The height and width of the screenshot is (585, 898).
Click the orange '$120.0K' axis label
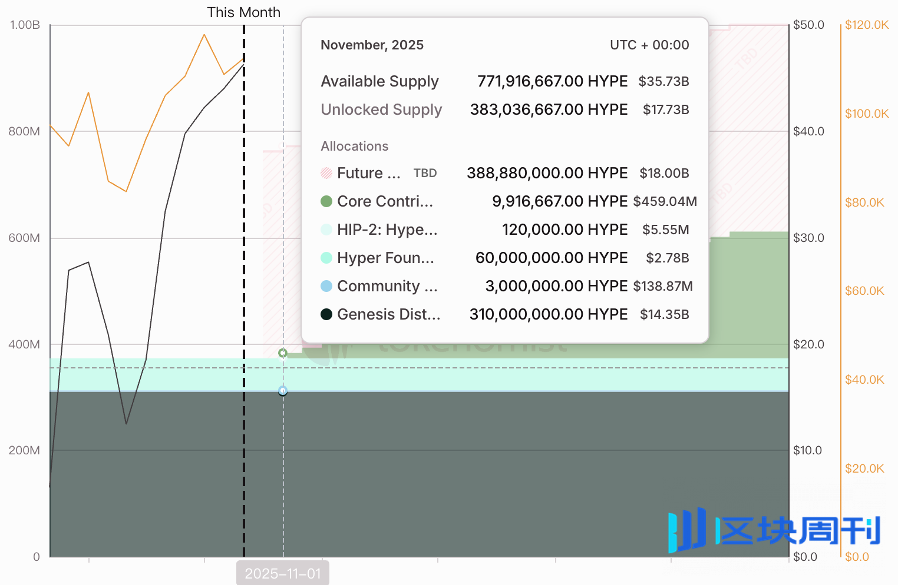pos(867,25)
